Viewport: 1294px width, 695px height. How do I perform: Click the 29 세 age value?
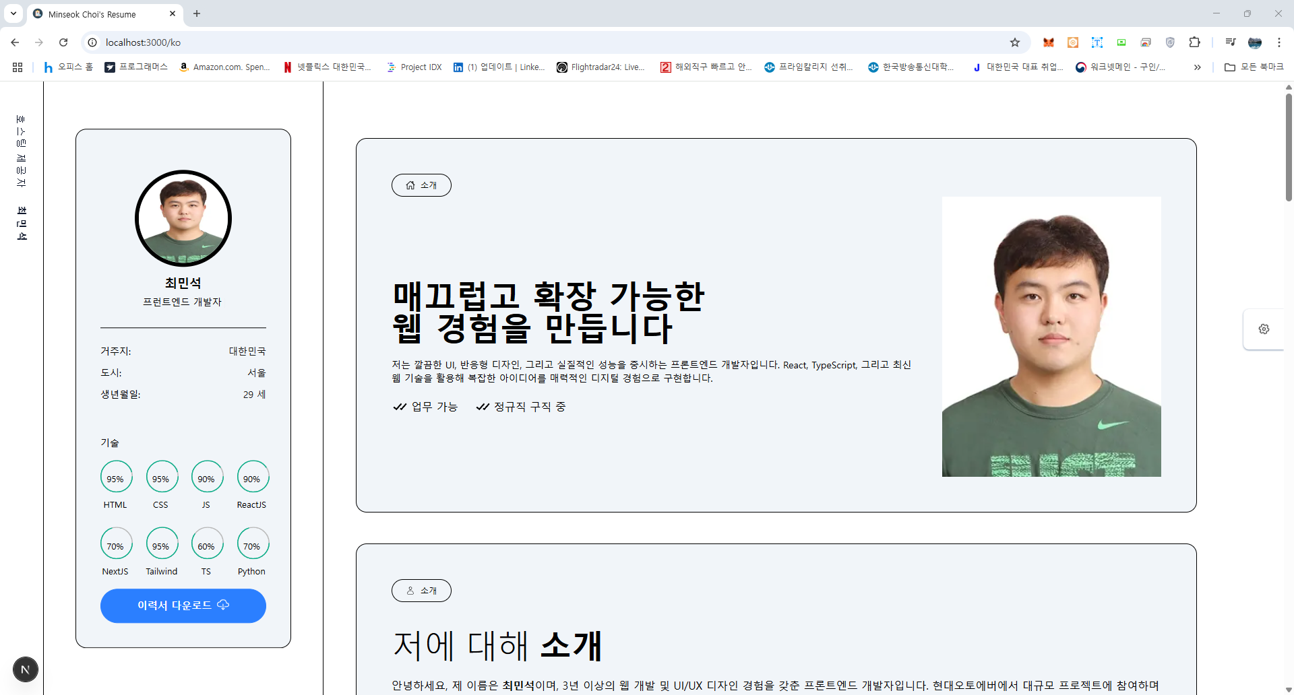tap(255, 394)
